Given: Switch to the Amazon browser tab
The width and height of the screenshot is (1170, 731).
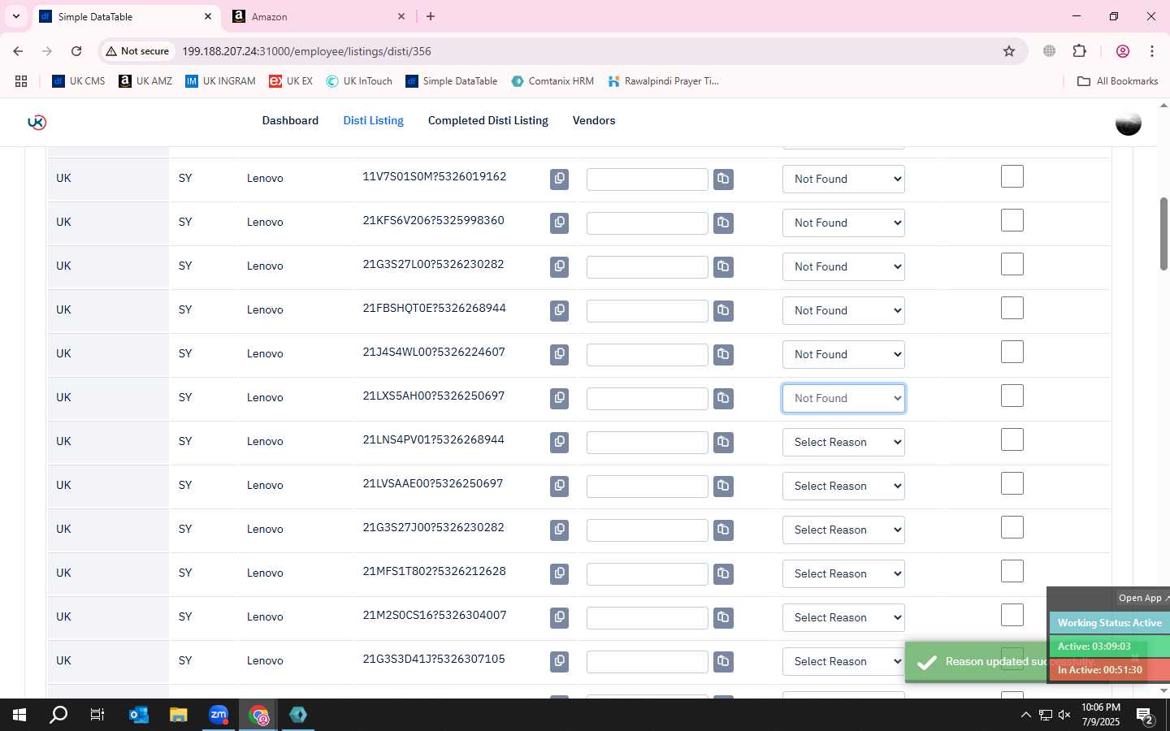Looking at the screenshot, I should click(318, 16).
